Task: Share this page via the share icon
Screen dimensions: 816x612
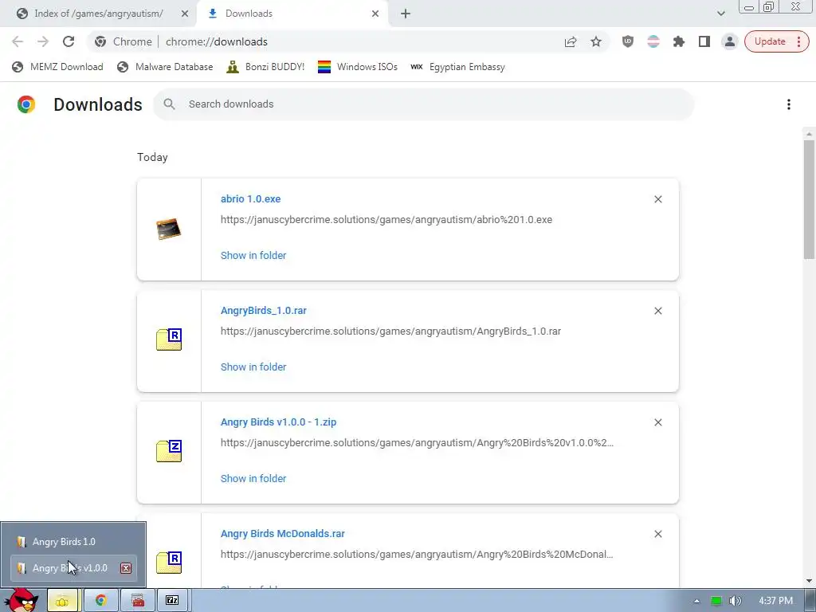Action: (571, 41)
